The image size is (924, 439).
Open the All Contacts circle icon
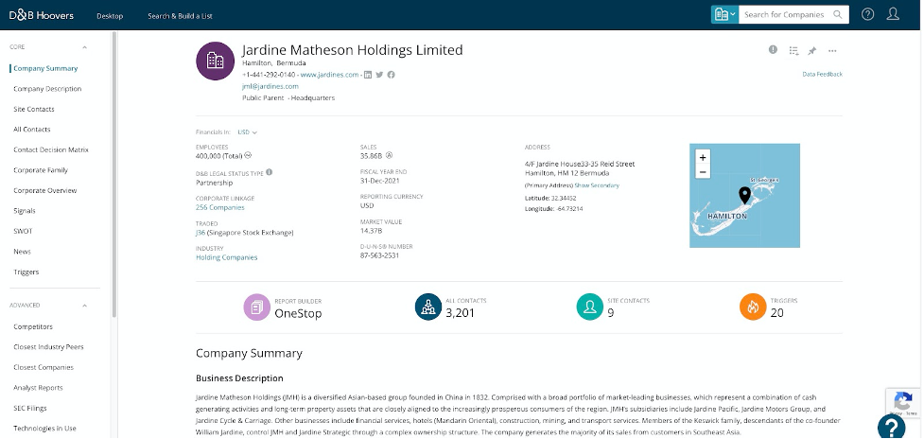[x=427, y=307]
